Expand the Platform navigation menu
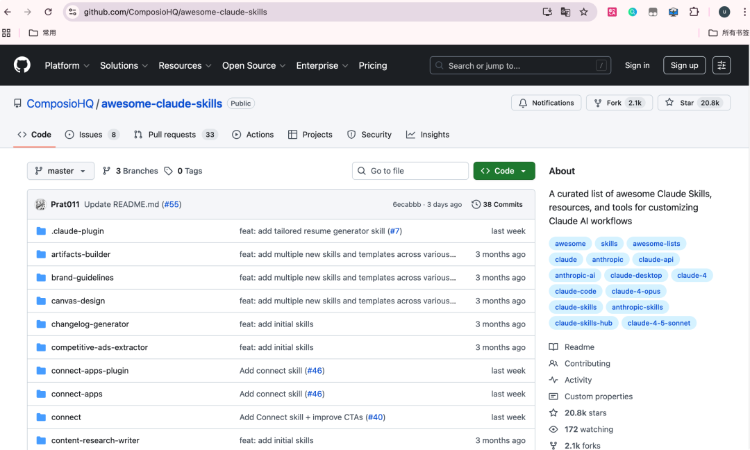The image size is (750, 450). click(x=67, y=65)
